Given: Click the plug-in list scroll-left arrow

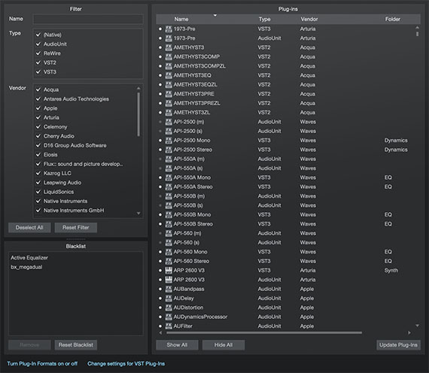Looking at the screenshot, I should (160, 333).
